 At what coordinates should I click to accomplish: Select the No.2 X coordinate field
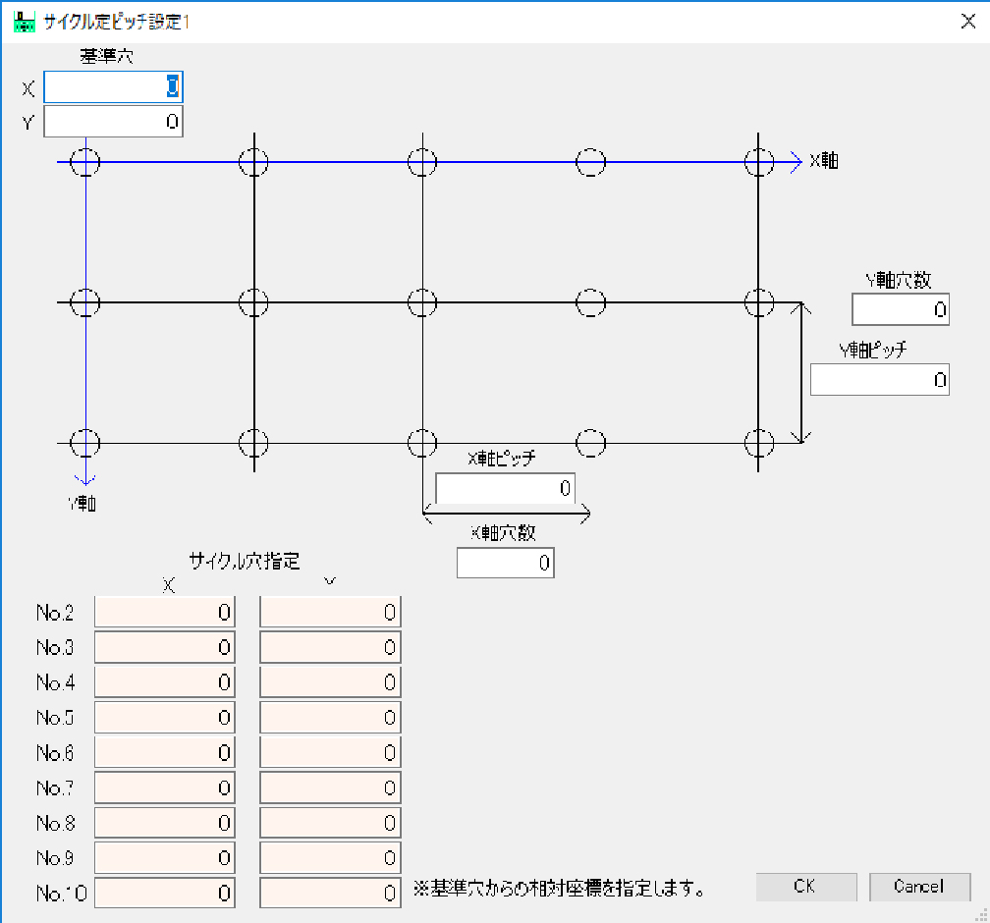tap(163, 611)
